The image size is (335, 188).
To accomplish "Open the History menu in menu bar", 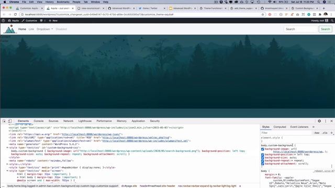I will pyautogui.click(x=49, y=2).
